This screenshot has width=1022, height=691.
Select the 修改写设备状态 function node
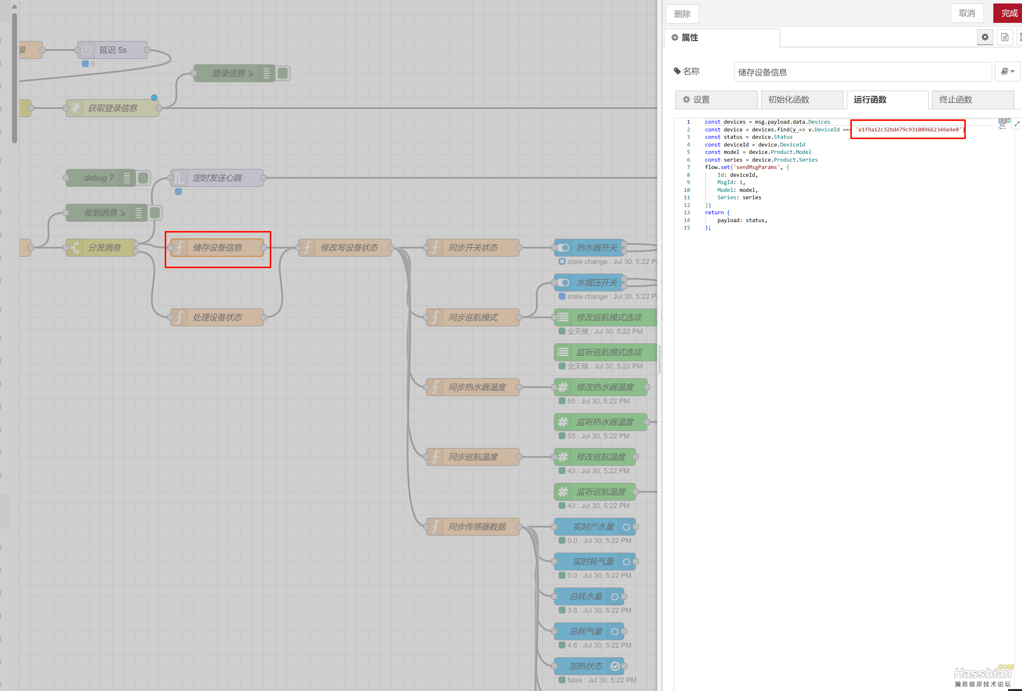[x=345, y=248]
